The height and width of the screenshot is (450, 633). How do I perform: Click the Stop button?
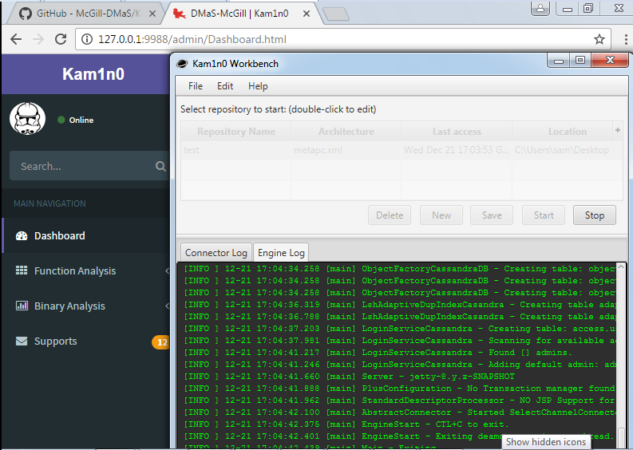pos(594,215)
